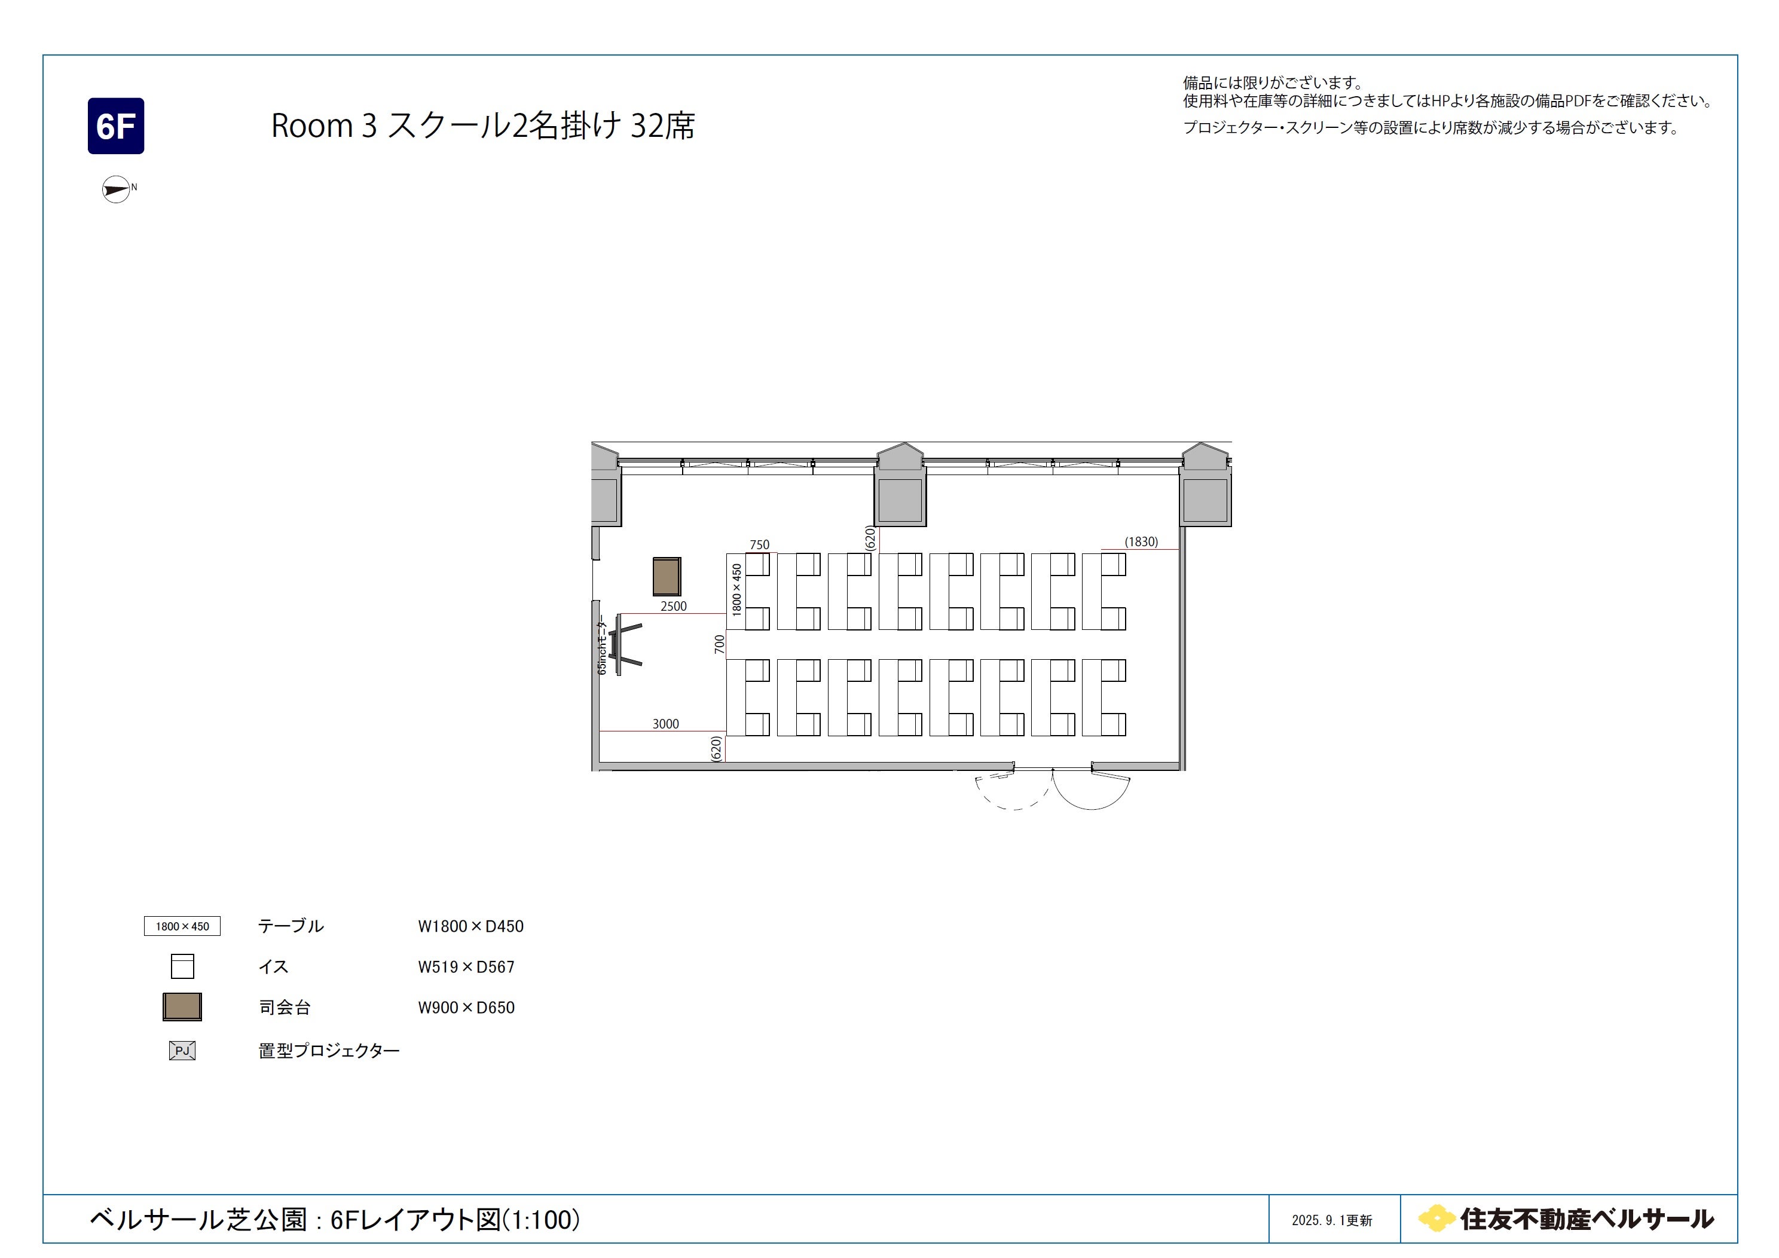
Task: Click the "置型プロジェクター" legend label
Action: coord(329,1051)
